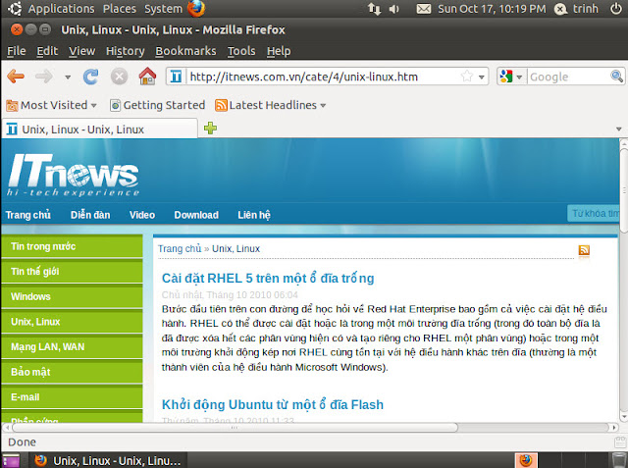This screenshot has height=468, width=628.
Task: Go to Trang chủ in the nav bar
Action: 28,215
